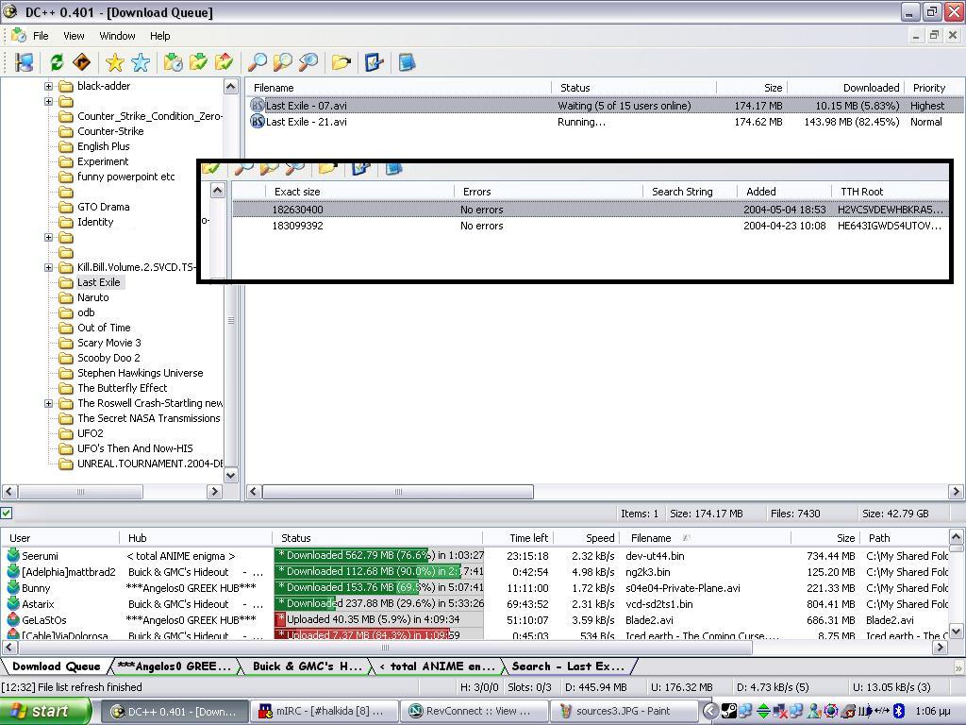Screen dimensions: 966x725
Task: Open the Download Queue toolbar icon
Action: point(174,62)
